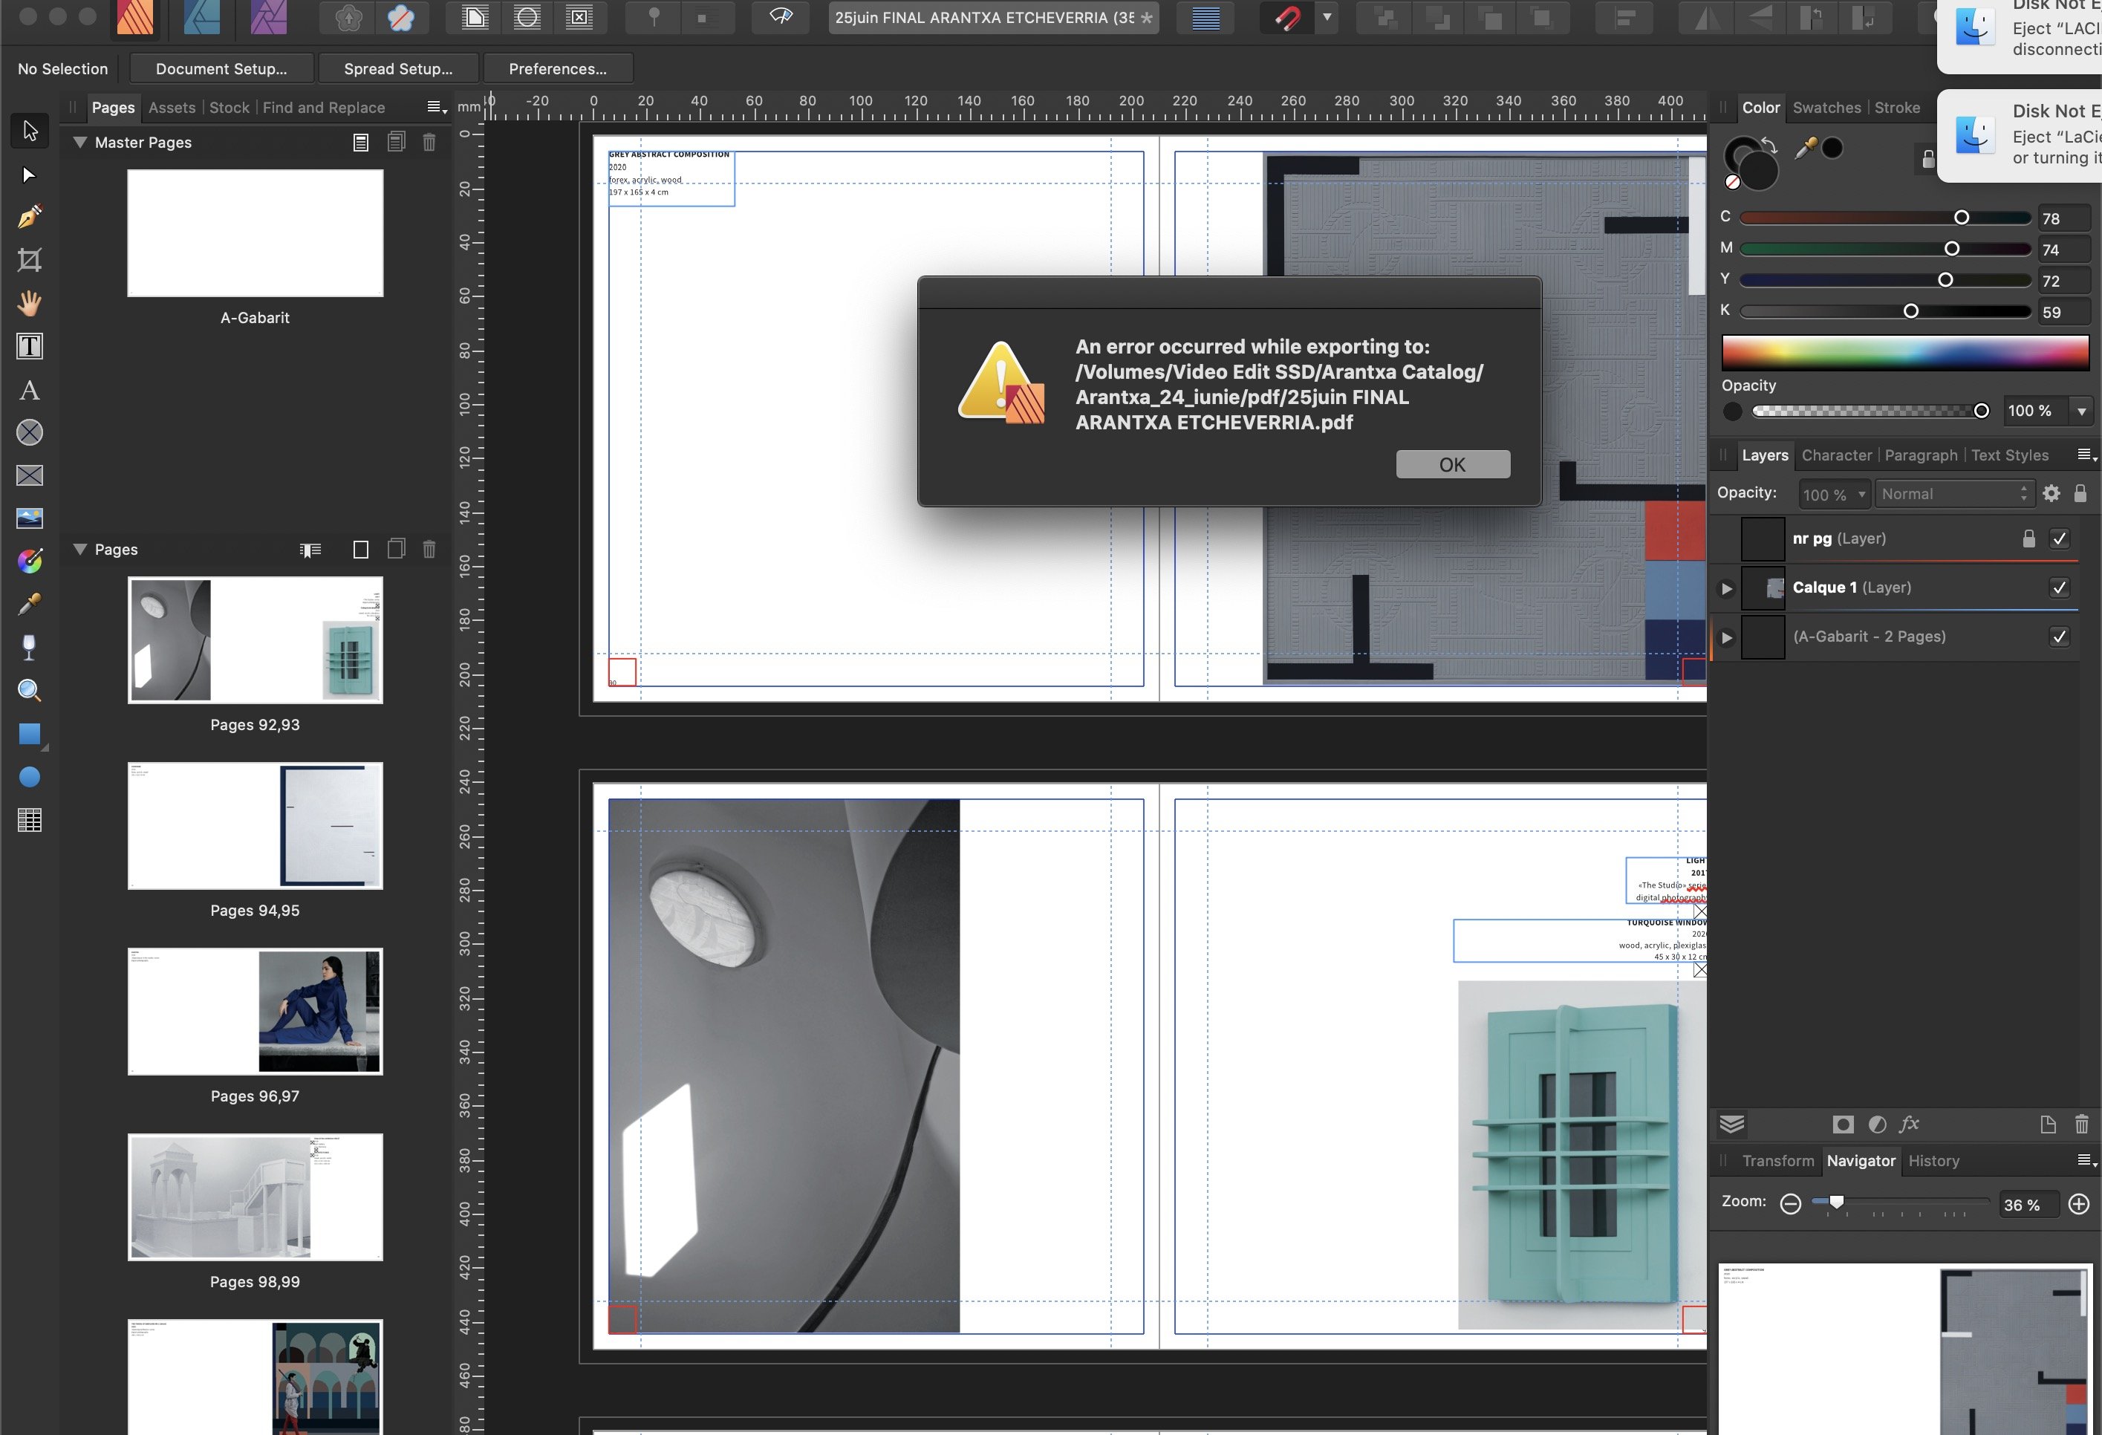Image resolution: width=2102 pixels, height=1435 pixels.
Task: Toggle the Color panel lock icon
Action: pos(1928,159)
